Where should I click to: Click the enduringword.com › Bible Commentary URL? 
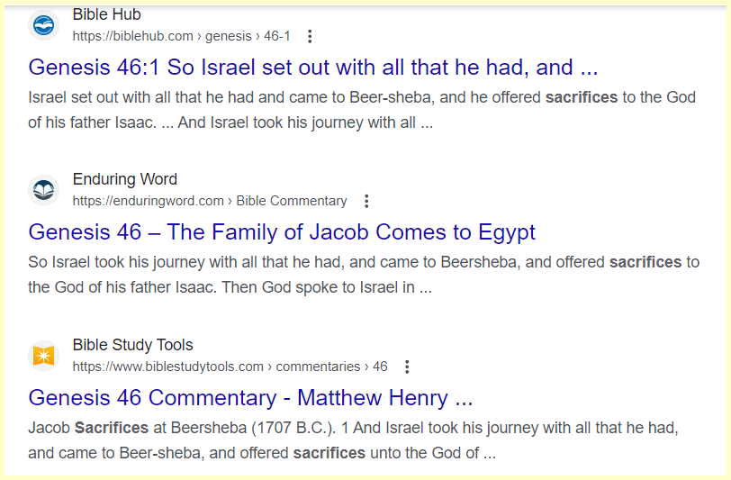[x=209, y=201]
